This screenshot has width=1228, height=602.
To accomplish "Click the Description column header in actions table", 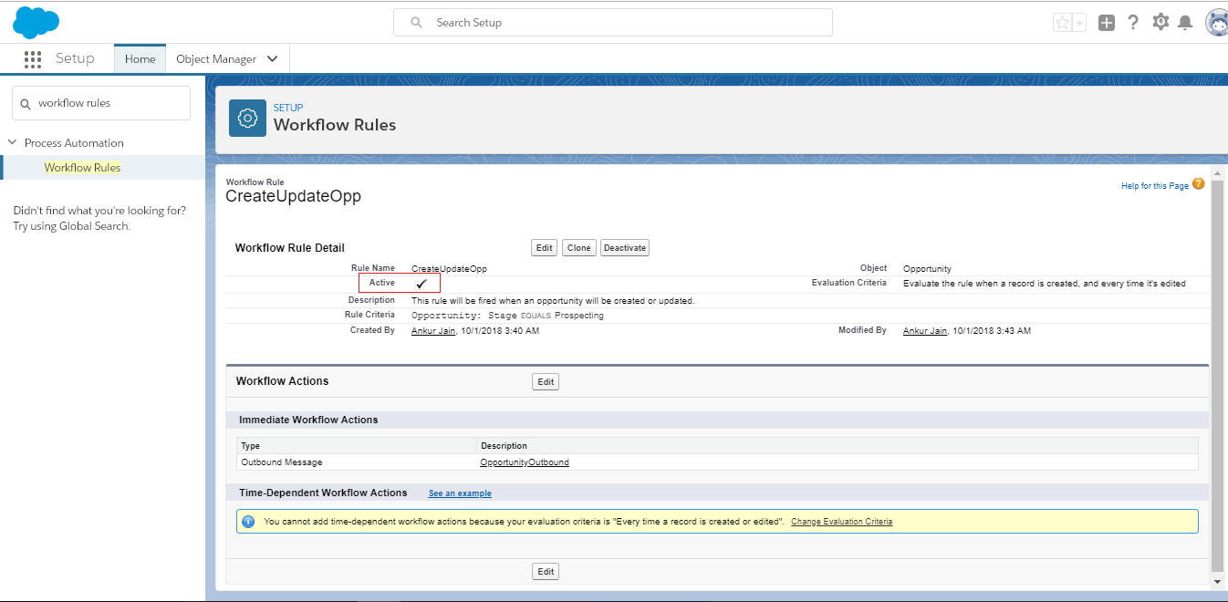I will [505, 446].
